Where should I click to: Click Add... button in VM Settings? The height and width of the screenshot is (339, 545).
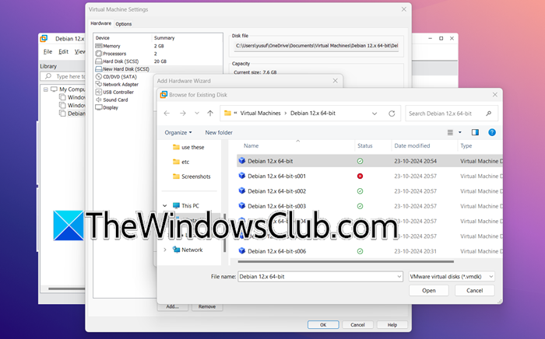pyautogui.click(x=172, y=306)
